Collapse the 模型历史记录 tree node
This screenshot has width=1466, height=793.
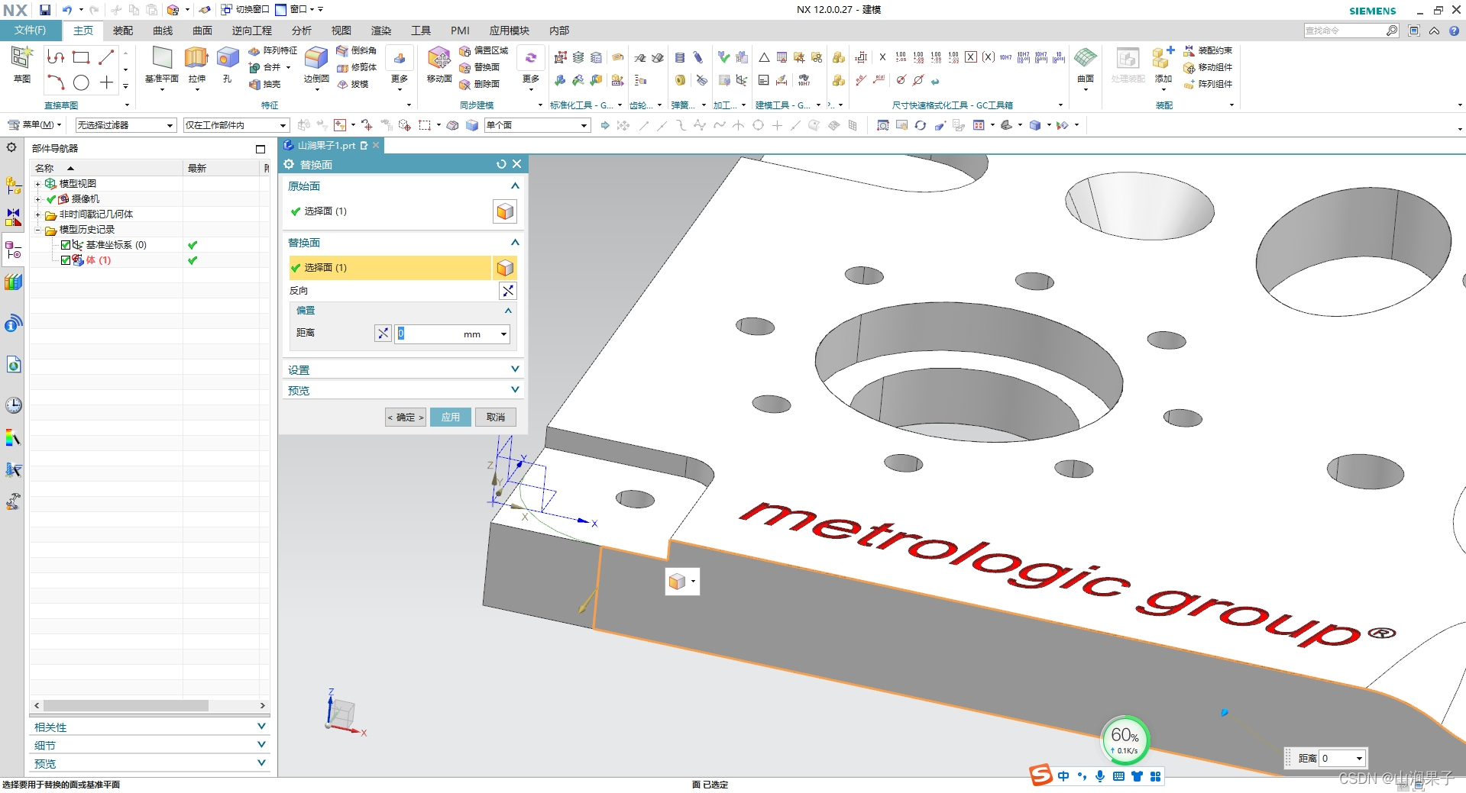point(37,230)
